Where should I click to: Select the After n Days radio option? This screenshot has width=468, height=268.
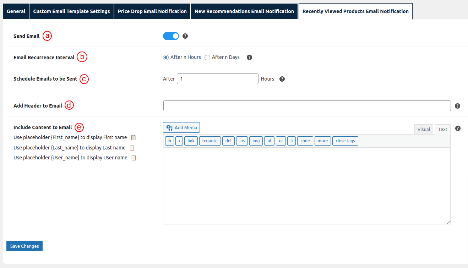click(207, 58)
